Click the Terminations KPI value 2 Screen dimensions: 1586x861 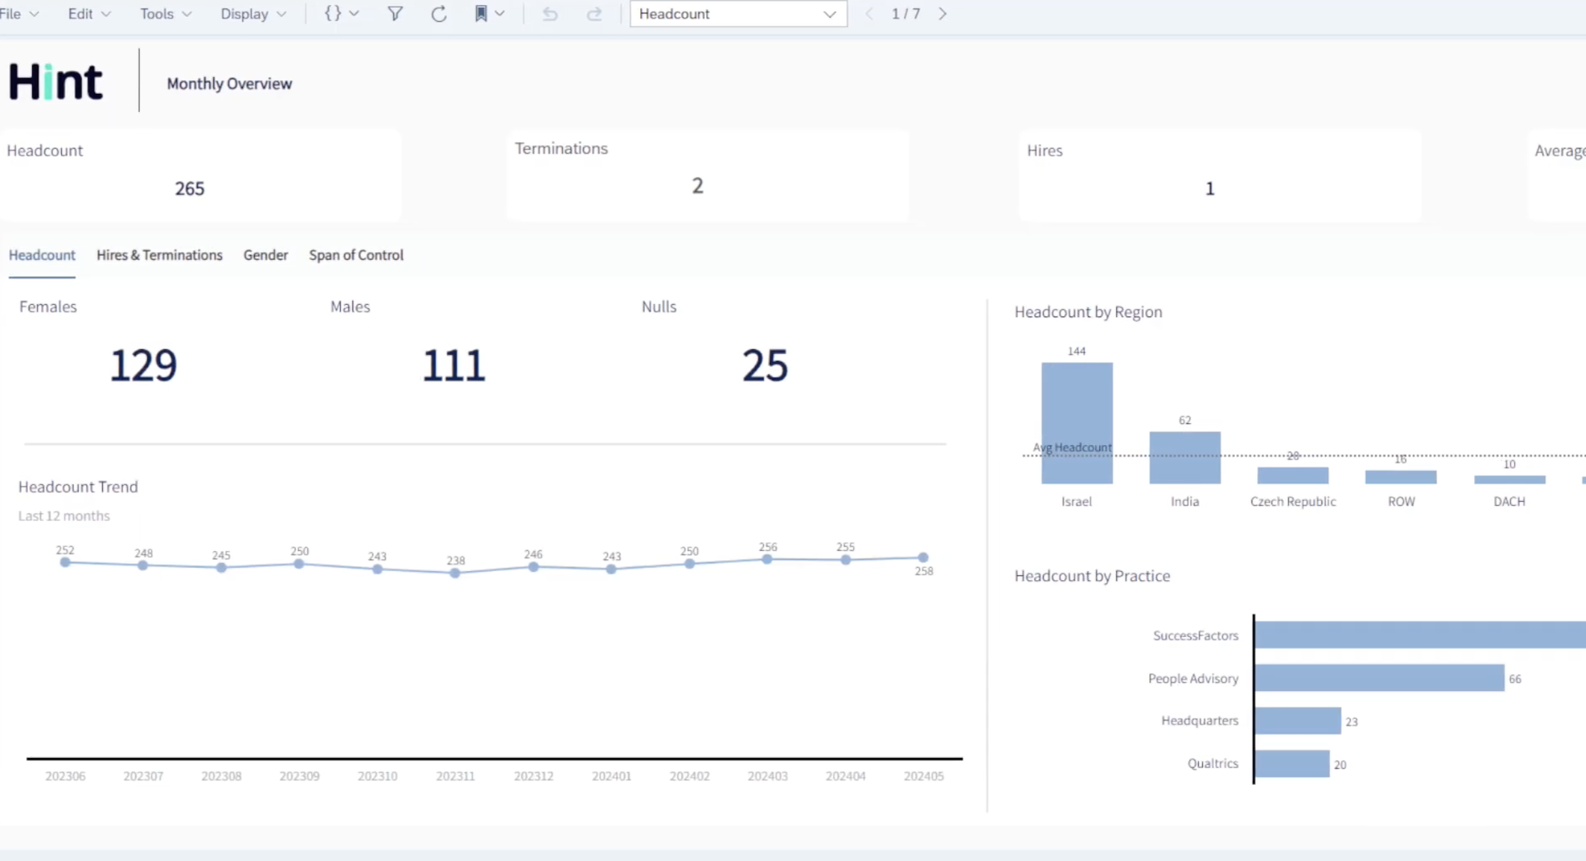[698, 186]
